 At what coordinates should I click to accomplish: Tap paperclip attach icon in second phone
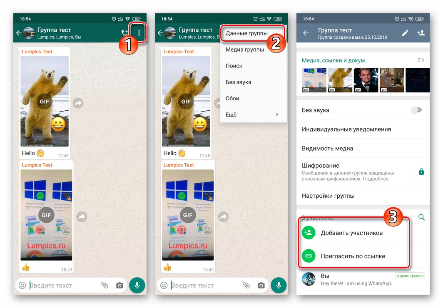[246, 286]
